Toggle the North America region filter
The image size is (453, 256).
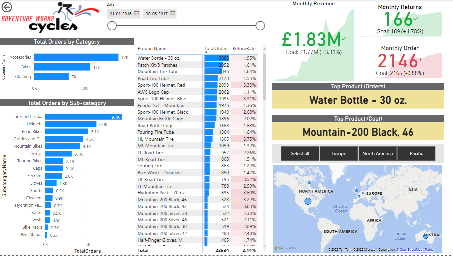tap(377, 153)
